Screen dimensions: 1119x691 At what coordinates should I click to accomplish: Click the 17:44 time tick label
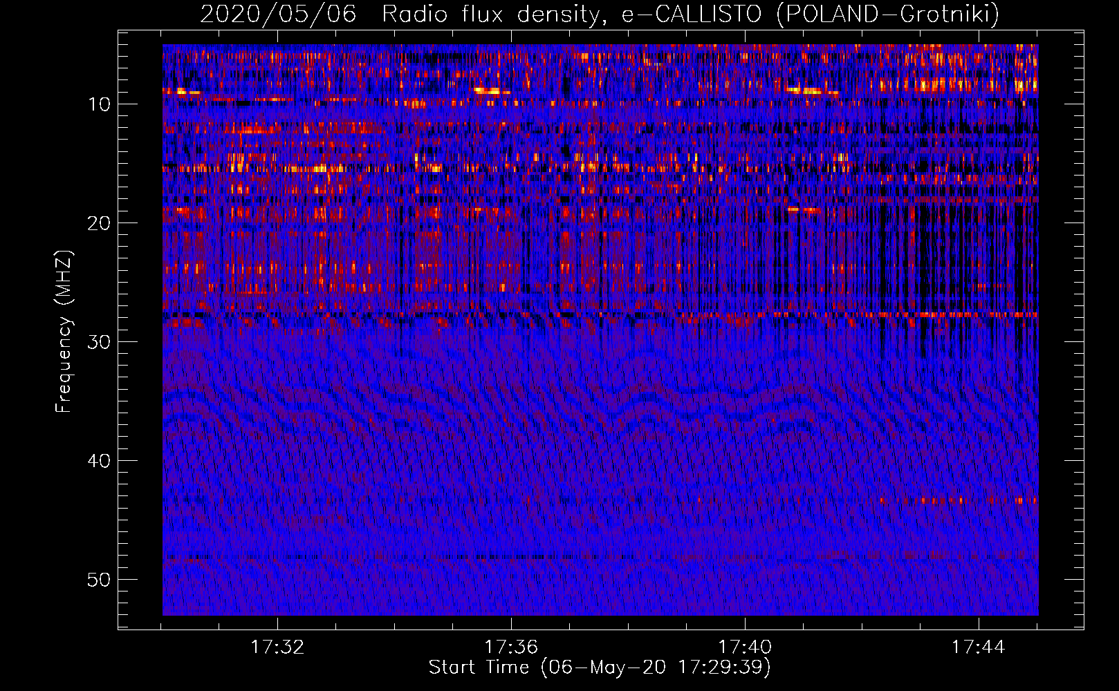(979, 647)
